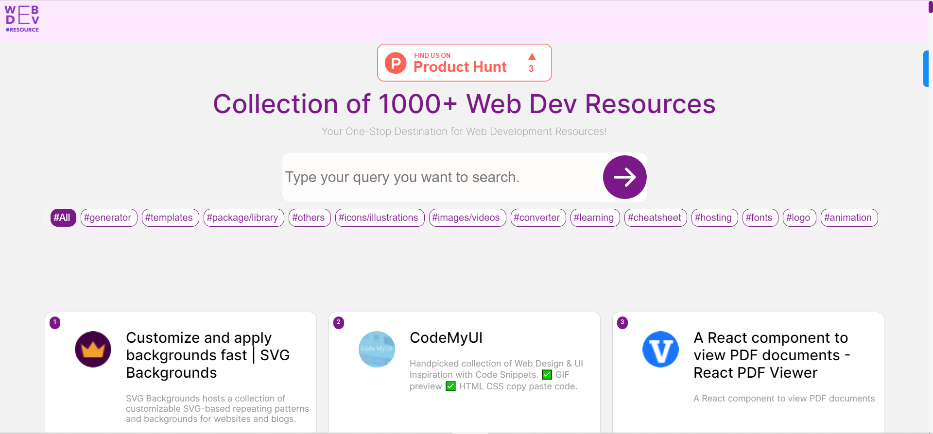The image size is (933, 434).
Task: Click 'A React component to view PDF documents' description
Action: coord(784,399)
